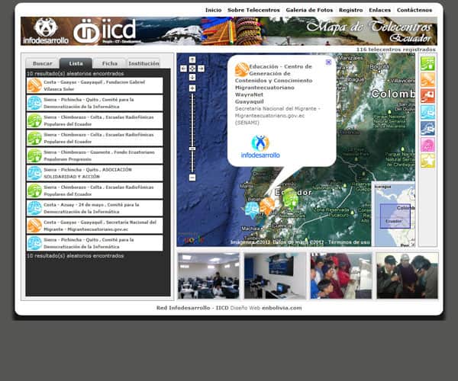Select the light-blue category icon in right sidebar

point(427,112)
